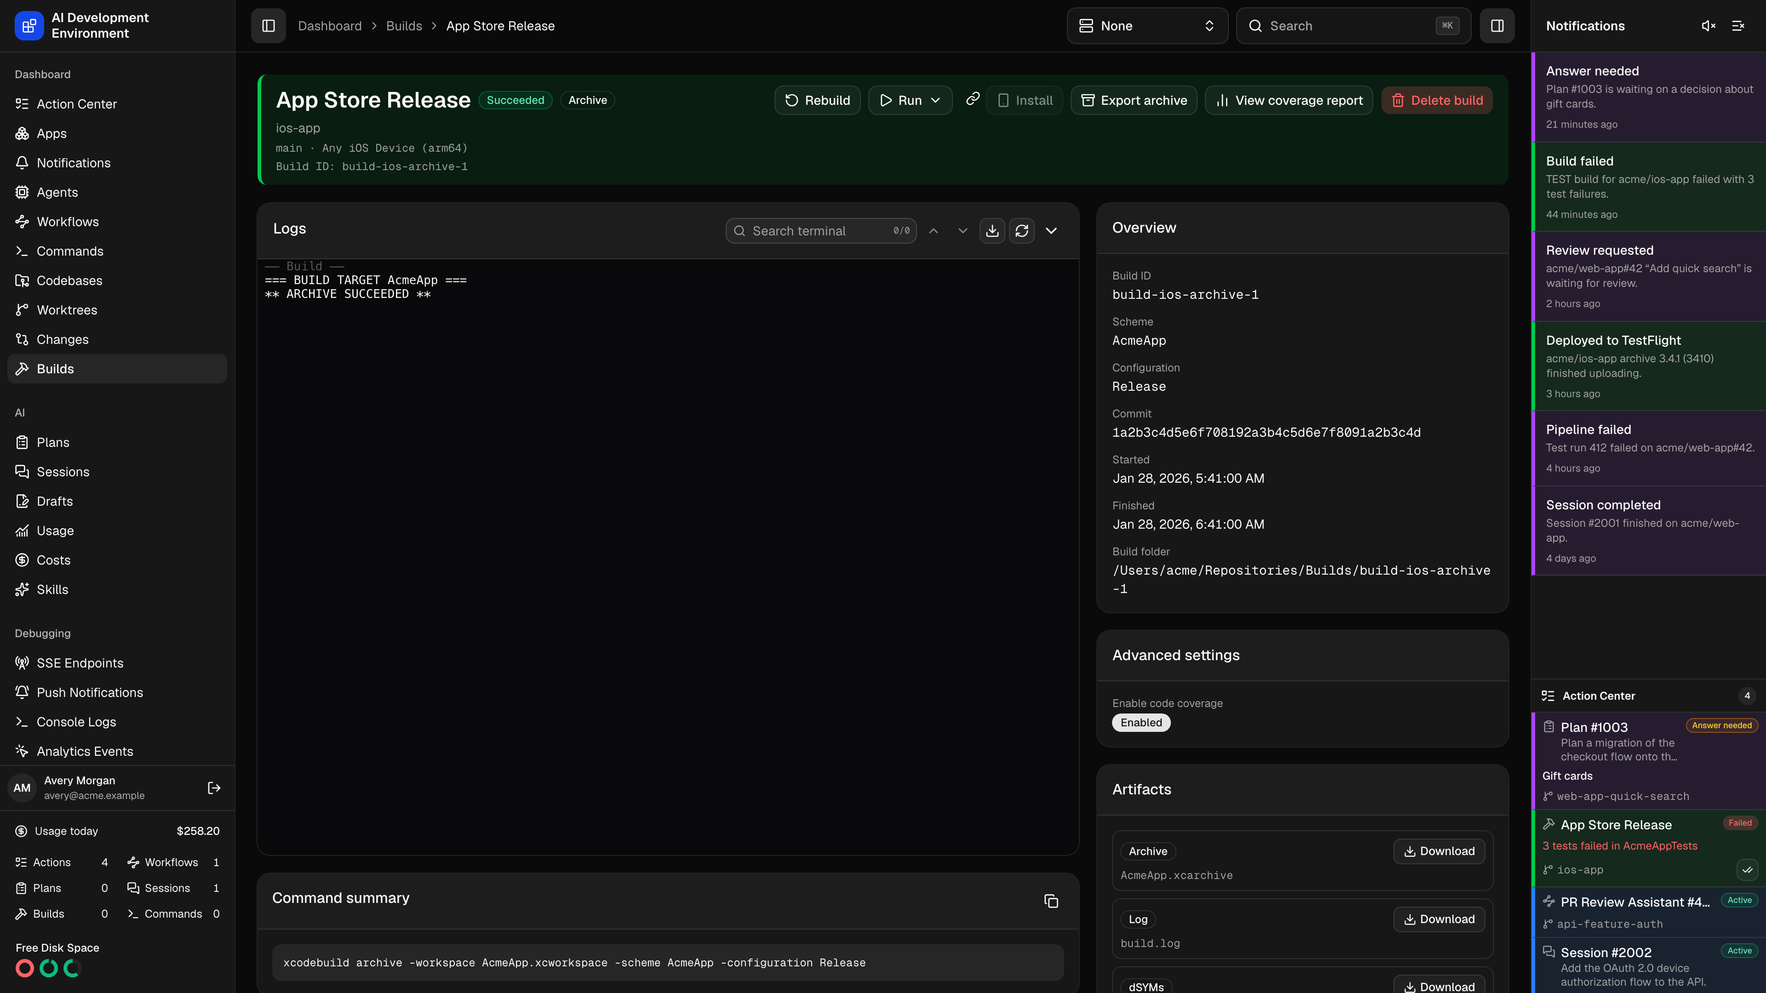Click the AI Development Environment logo
The width and height of the screenshot is (1766, 993).
pyautogui.click(x=29, y=26)
